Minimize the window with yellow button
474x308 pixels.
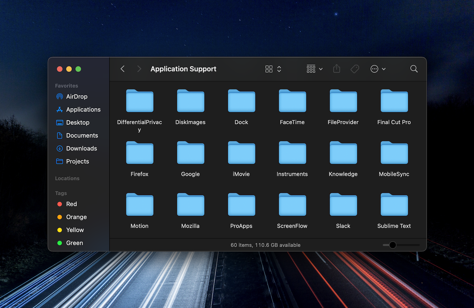coord(69,69)
